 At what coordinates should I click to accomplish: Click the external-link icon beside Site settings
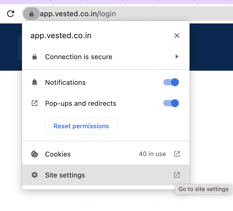177,175
